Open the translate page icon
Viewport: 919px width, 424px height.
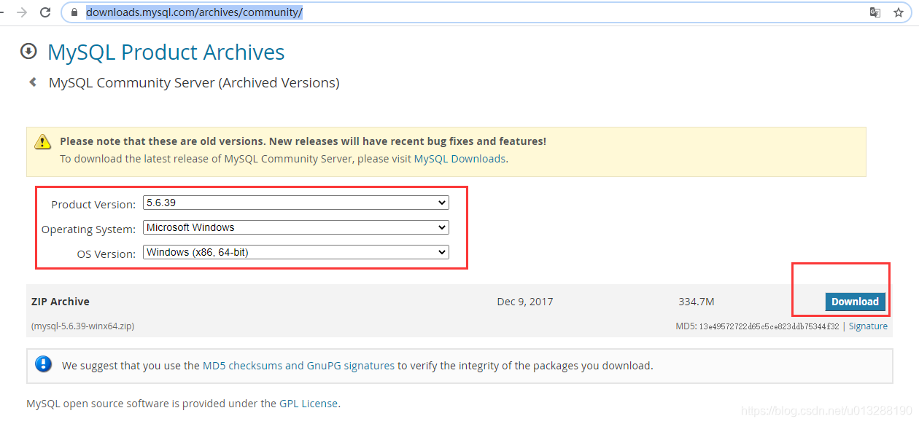click(875, 12)
